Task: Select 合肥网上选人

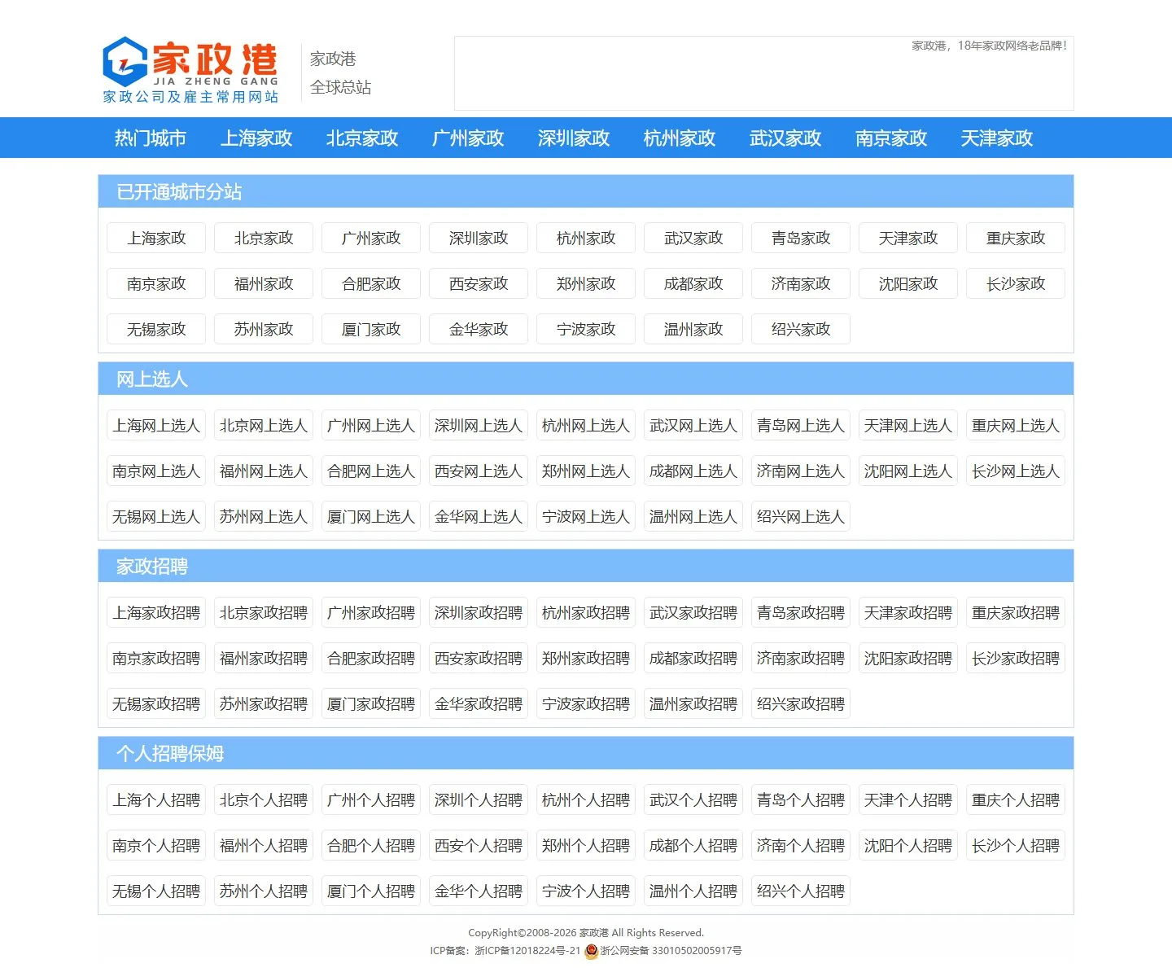Action: 371,471
